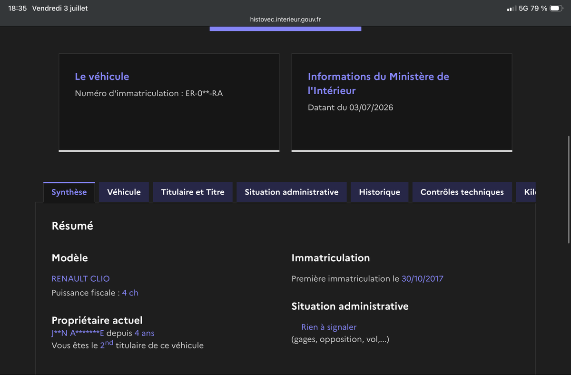The width and height of the screenshot is (571, 375).
Task: Tap the 18:35 clock in status bar
Action: [x=18, y=8]
